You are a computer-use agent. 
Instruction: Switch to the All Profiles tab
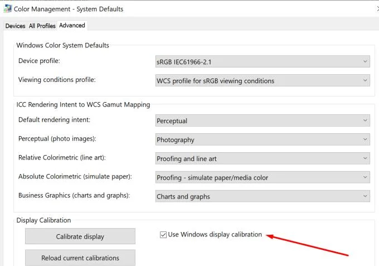[x=42, y=26]
